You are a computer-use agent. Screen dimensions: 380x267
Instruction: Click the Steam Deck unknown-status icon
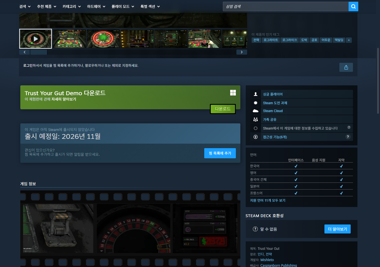point(255,229)
